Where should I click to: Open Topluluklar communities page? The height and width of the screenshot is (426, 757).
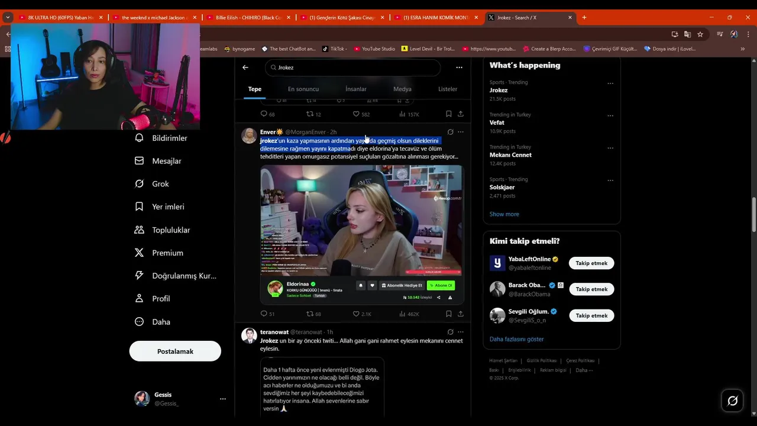[x=162, y=230]
